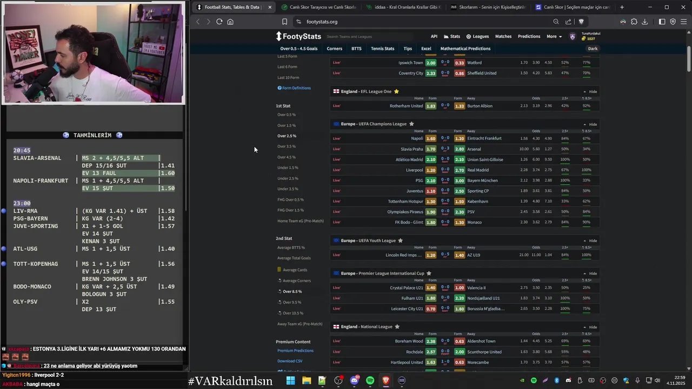This screenshot has height=389, width=692.
Task: Open the Matches menu item
Action: 503,37
